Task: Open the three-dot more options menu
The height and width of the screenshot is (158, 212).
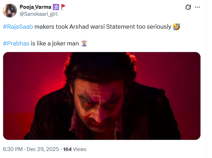Action: point(198,7)
